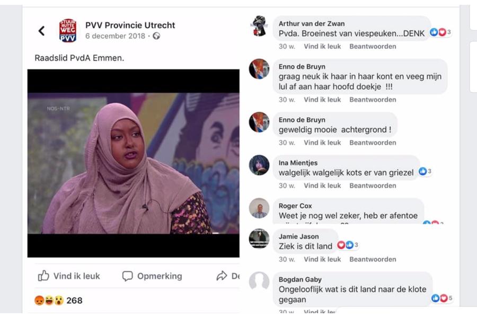This screenshot has height=318, width=477.
Task: Open Arthur van der Zwan's profile picture
Action: [259, 26]
